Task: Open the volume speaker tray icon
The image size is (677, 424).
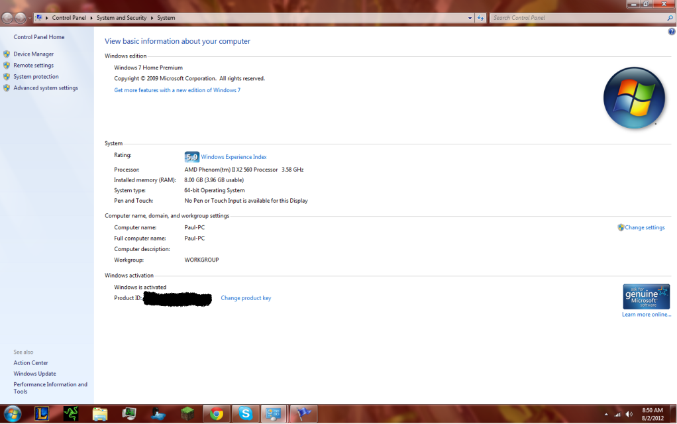Action: [629, 415]
